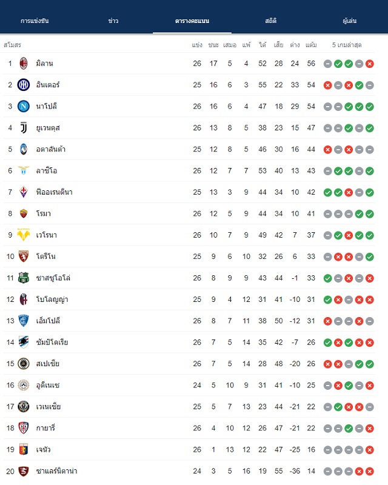Click Milan's latest red loss indicator
This screenshot has width=388, height=485.
(369, 64)
